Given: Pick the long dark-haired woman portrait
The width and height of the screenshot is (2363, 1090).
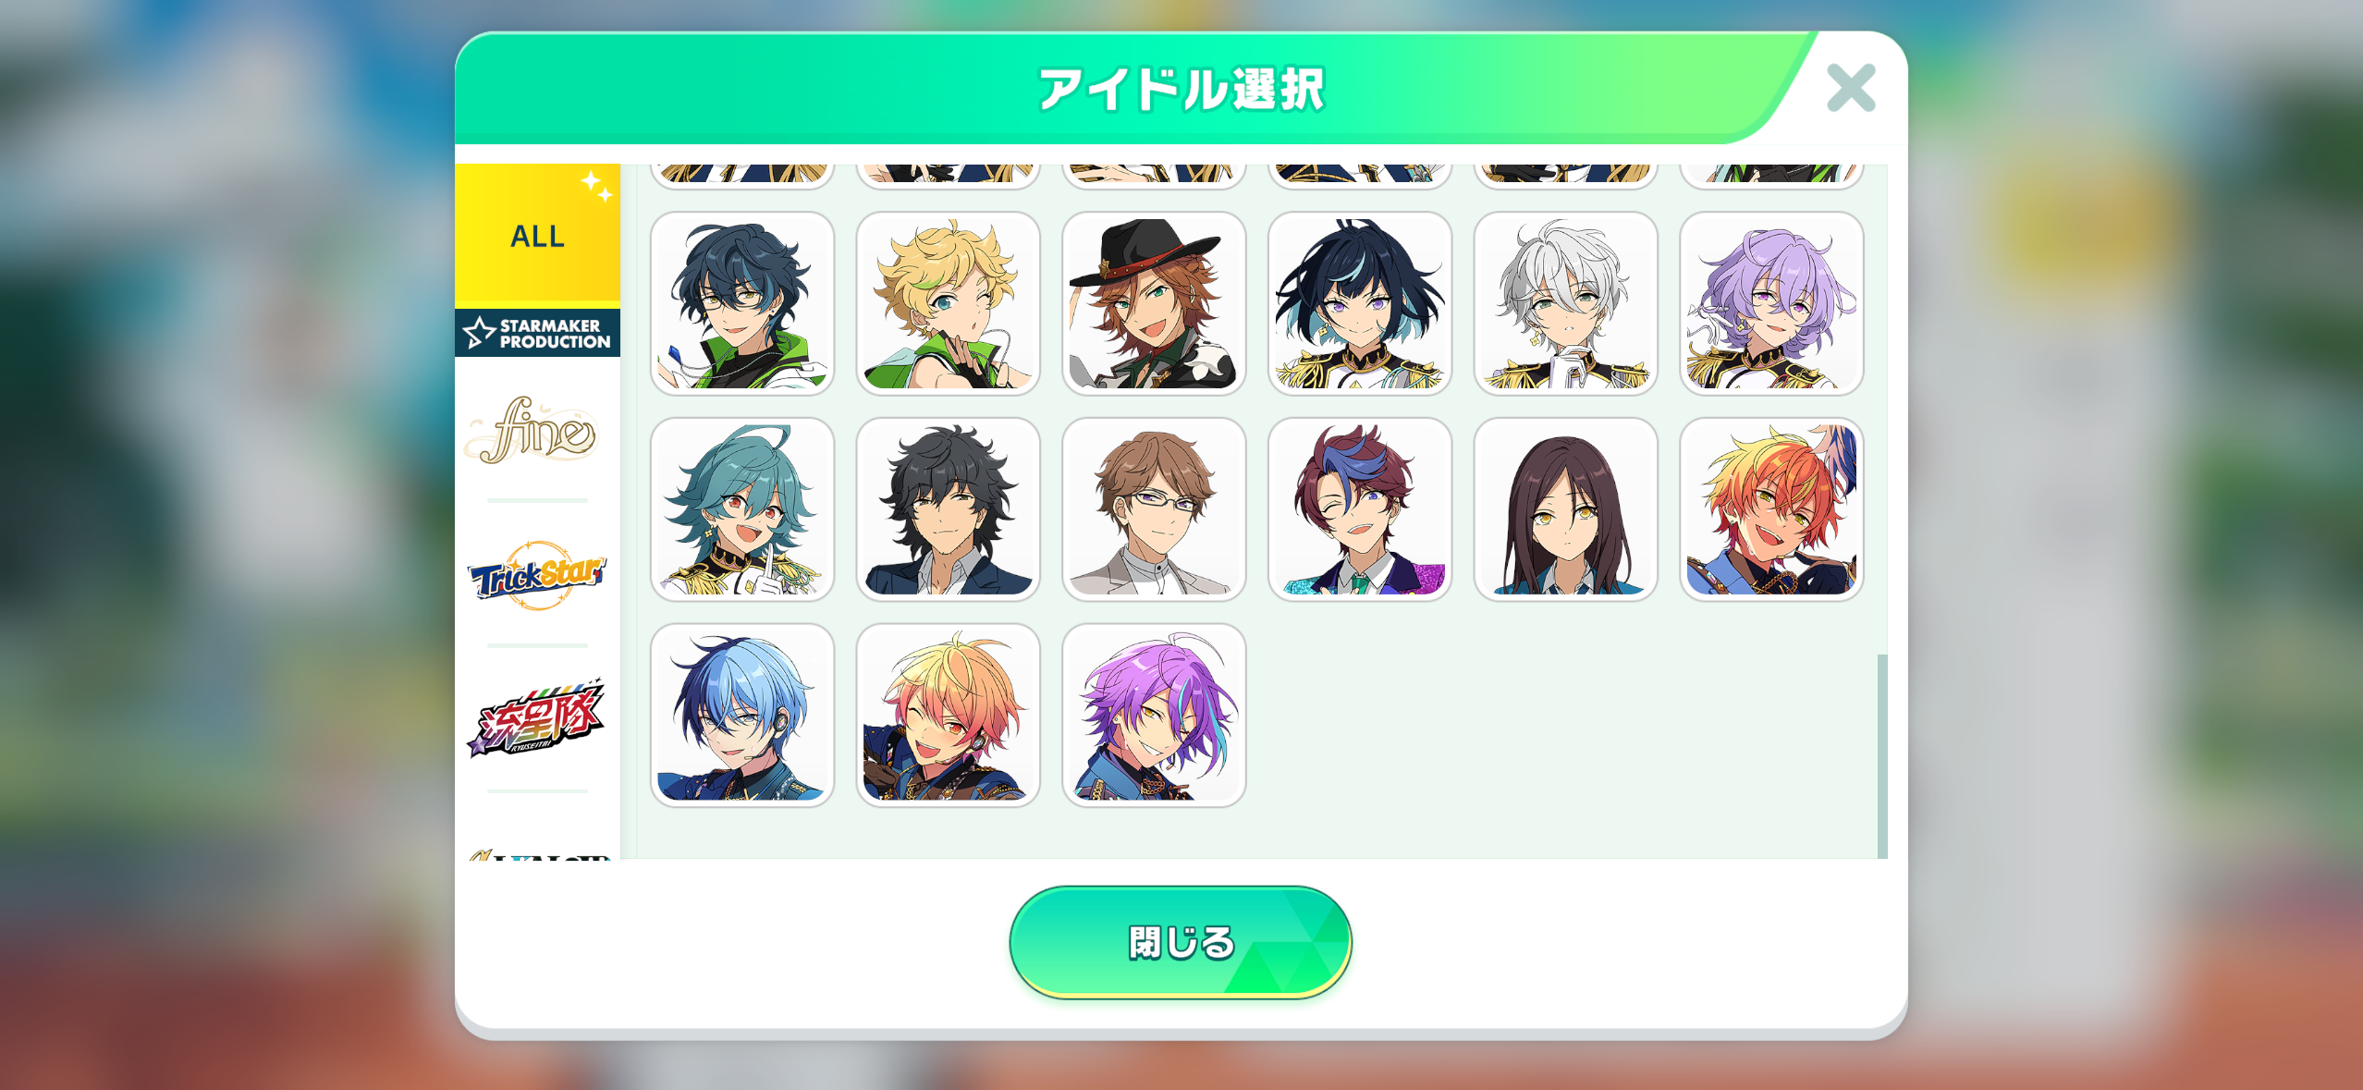Looking at the screenshot, I should (1565, 509).
